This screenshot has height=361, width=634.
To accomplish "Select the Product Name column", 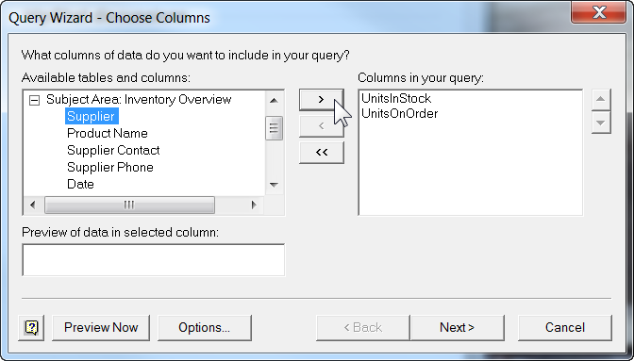I will click(x=108, y=133).
